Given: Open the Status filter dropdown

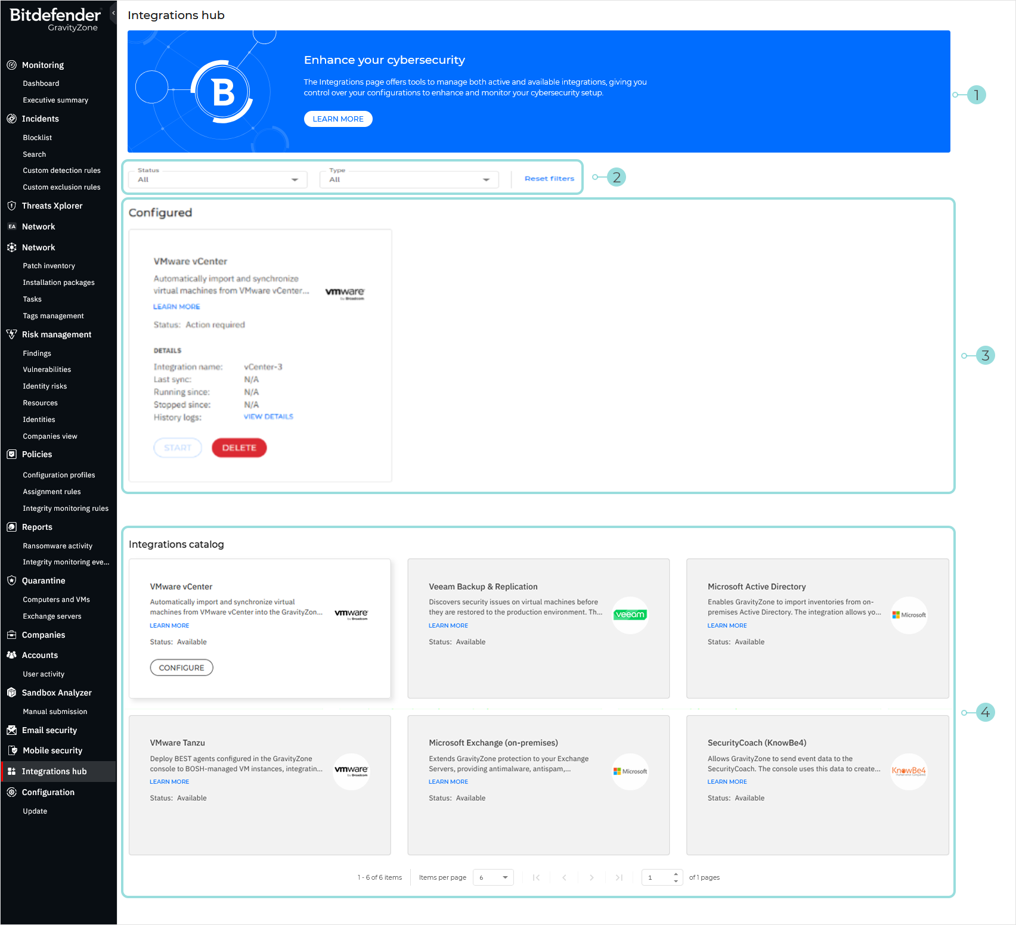Looking at the screenshot, I should pos(217,179).
